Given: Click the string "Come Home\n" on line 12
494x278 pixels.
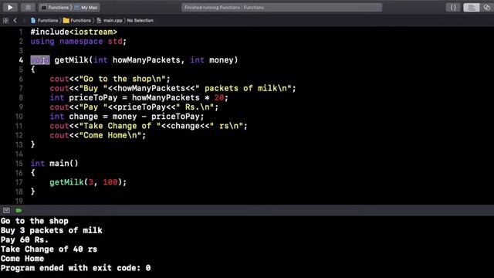Looking at the screenshot, I should (x=110, y=136).
